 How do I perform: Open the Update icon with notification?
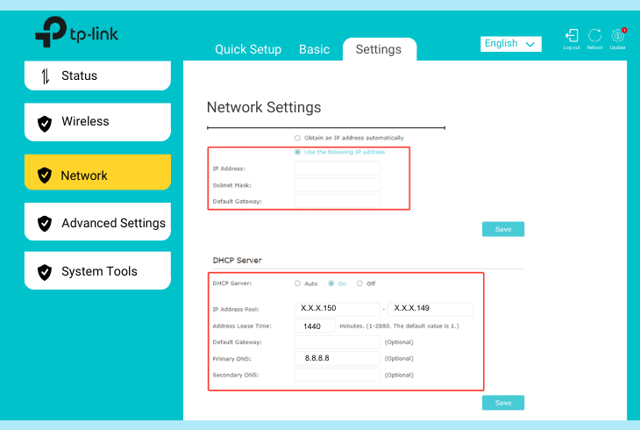point(618,36)
